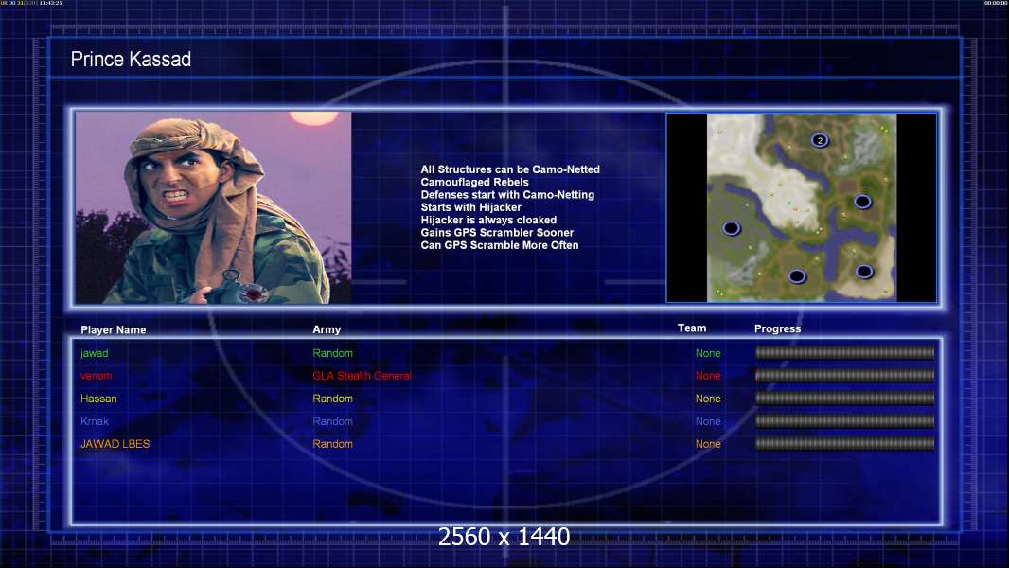
Task: Click the Progress column header
Action: click(777, 328)
